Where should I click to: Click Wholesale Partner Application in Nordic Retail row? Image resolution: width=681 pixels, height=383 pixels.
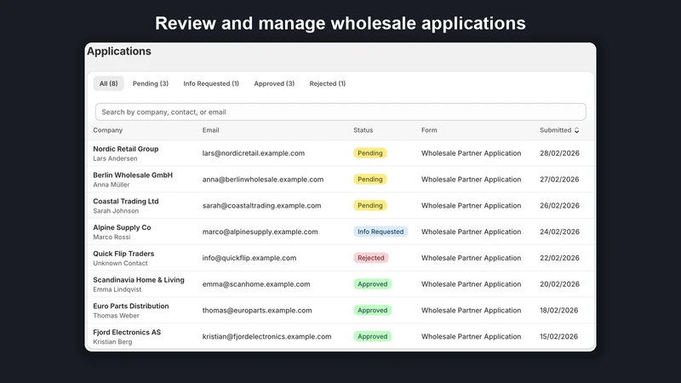click(x=472, y=153)
